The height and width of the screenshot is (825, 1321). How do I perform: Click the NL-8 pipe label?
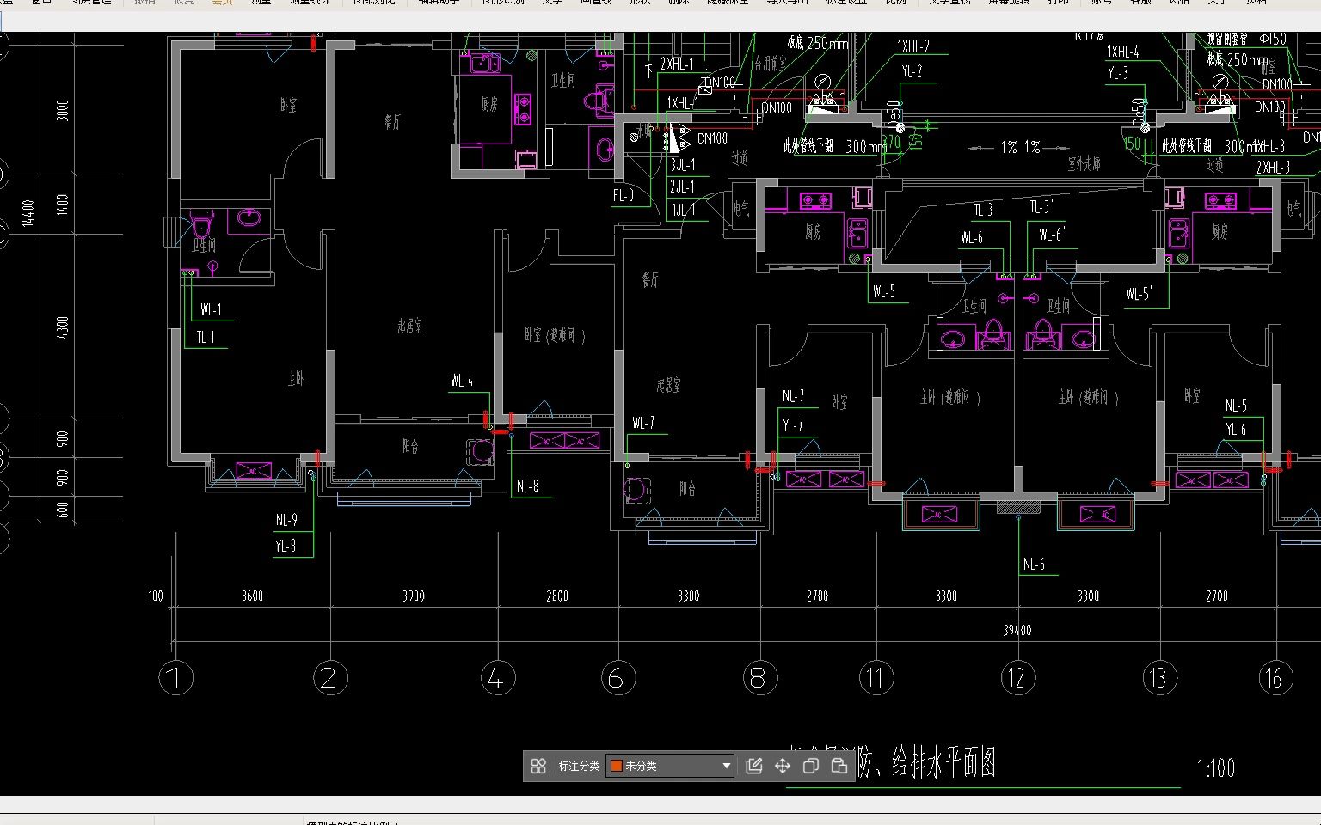(527, 486)
